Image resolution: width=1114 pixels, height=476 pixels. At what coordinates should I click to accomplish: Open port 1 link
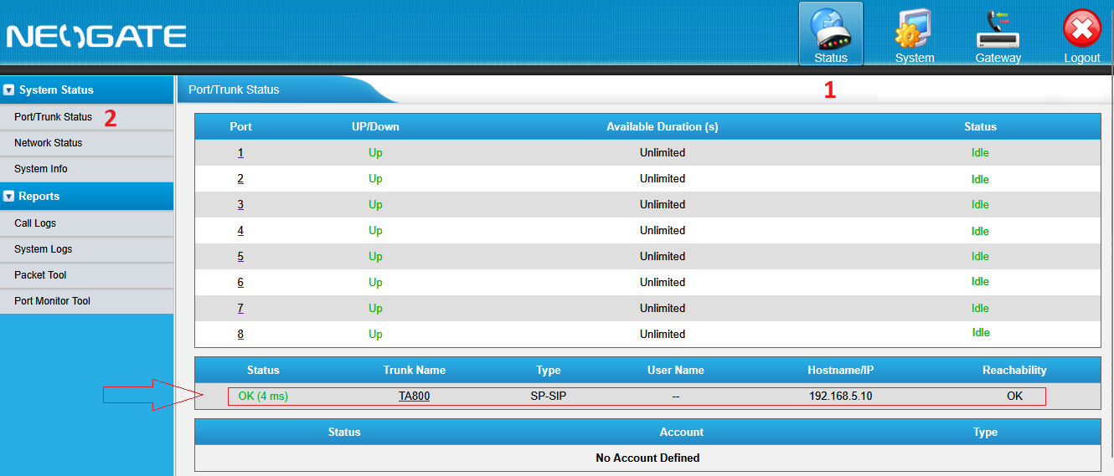click(240, 153)
